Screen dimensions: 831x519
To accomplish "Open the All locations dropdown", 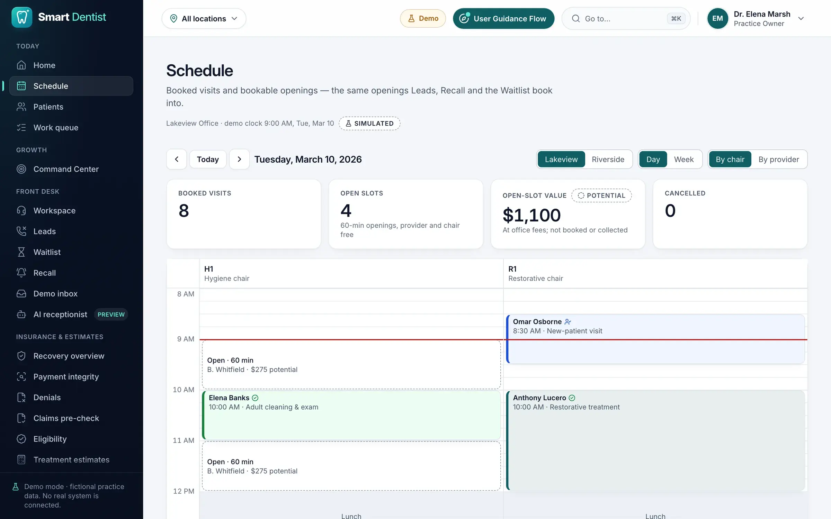I will tap(204, 18).
